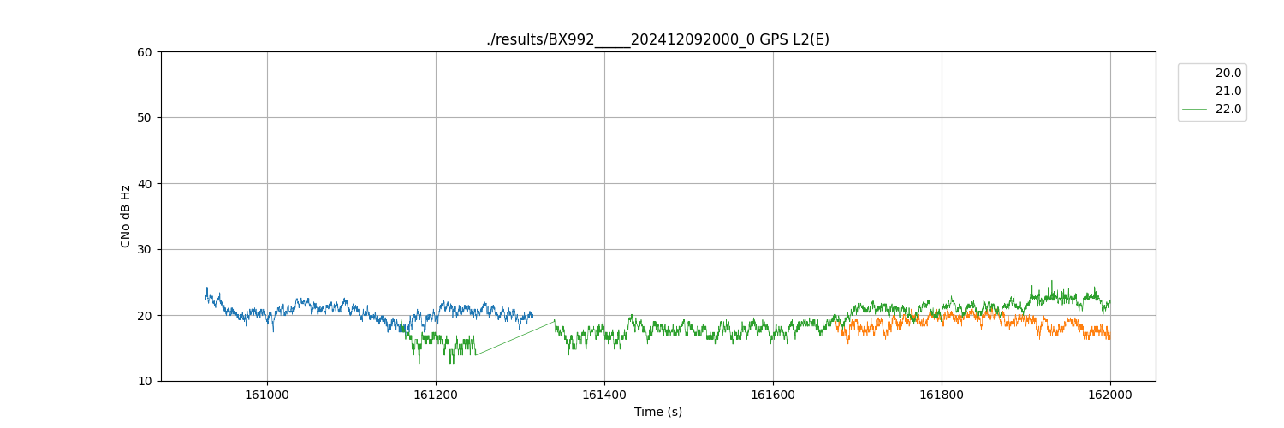Select the 21.0 legend entry label
This screenshot has width=1284, height=428.
tap(1228, 92)
